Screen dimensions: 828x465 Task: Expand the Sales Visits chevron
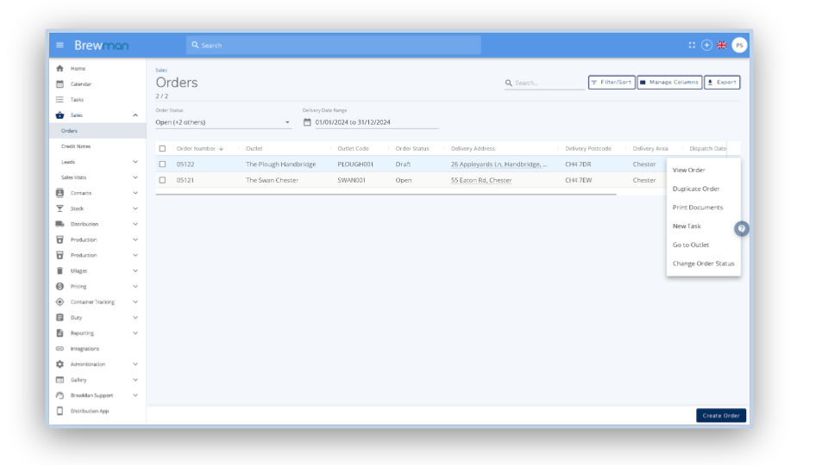point(135,177)
